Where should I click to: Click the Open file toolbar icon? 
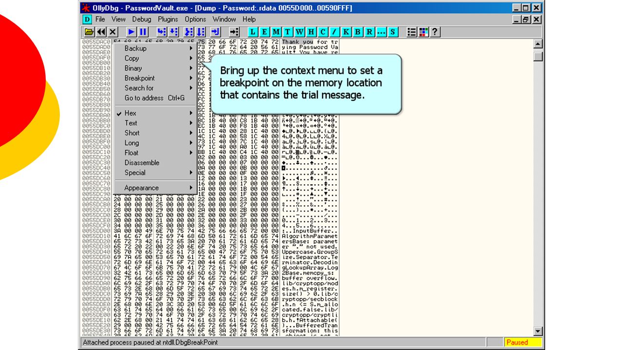(x=89, y=32)
